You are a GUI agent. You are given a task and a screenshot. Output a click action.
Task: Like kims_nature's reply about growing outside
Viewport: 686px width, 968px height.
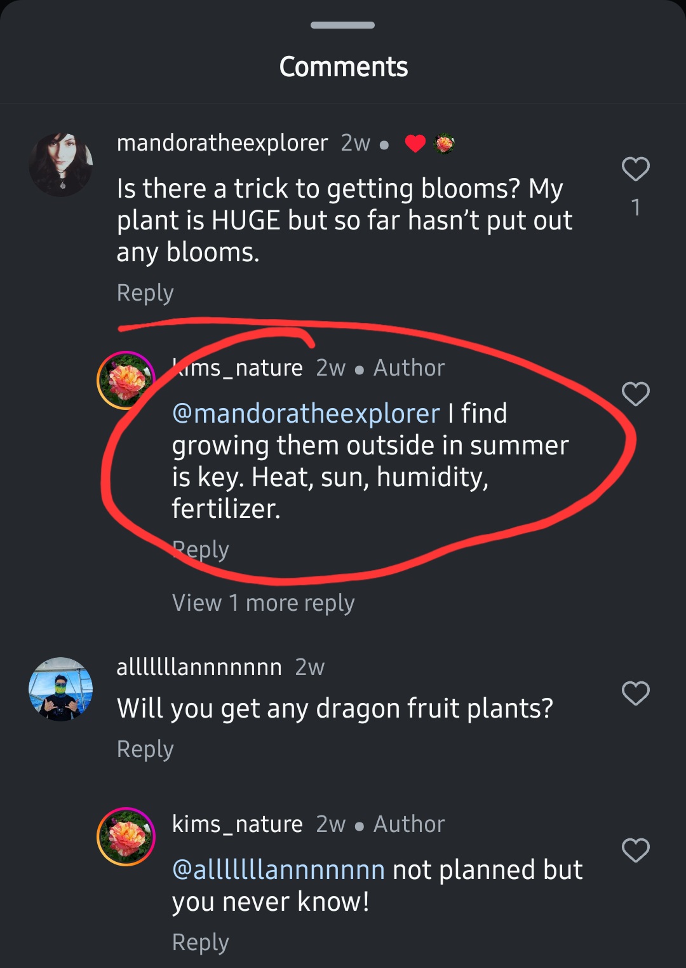pyautogui.click(x=635, y=394)
